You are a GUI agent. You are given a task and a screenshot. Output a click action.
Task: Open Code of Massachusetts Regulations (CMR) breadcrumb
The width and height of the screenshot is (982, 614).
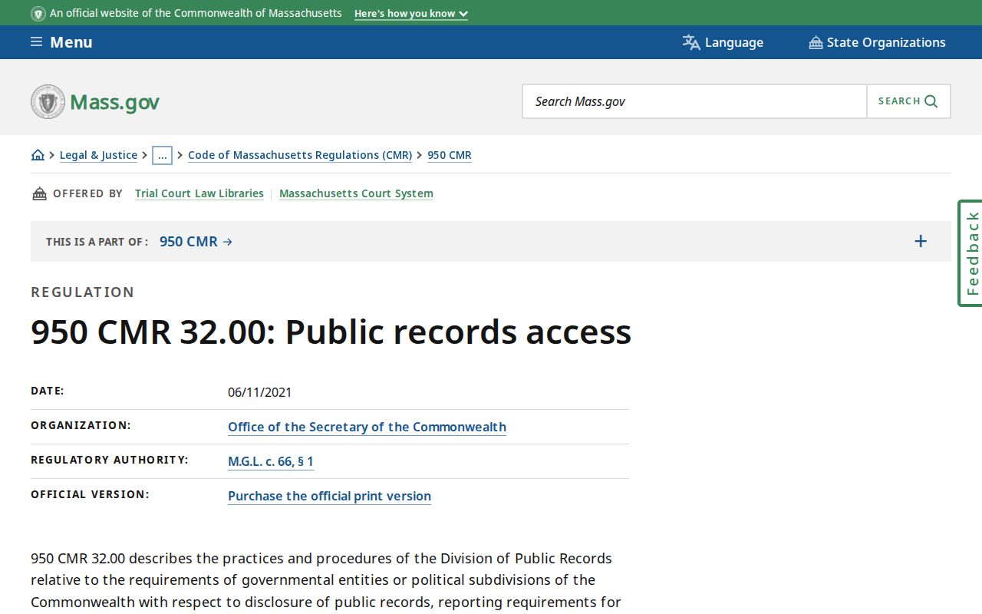(300, 155)
